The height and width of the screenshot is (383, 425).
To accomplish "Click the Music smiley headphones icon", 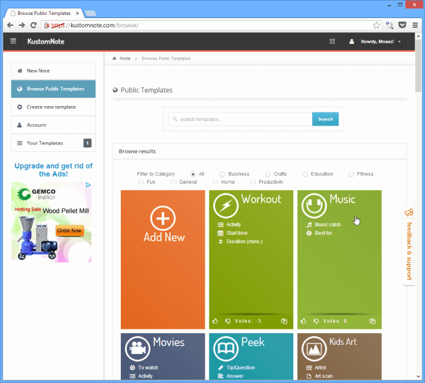I will coord(314,206).
